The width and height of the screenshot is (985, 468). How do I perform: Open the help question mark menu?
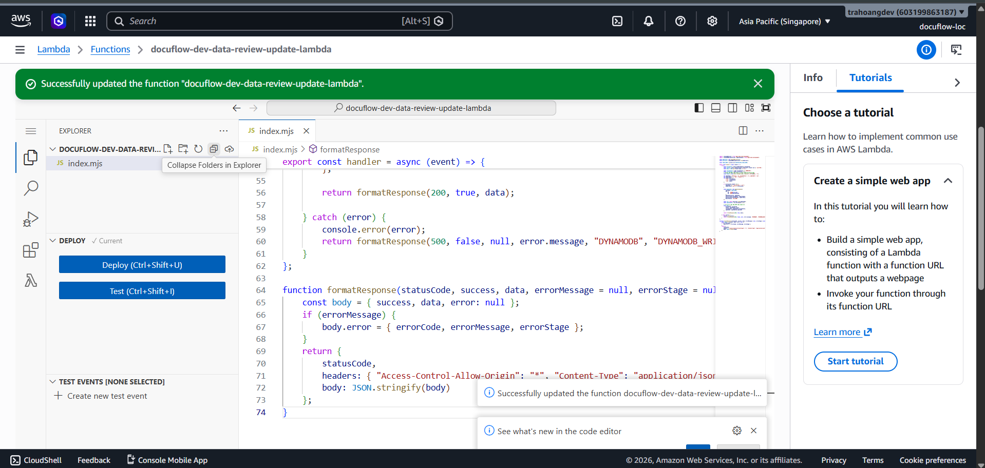(x=680, y=21)
